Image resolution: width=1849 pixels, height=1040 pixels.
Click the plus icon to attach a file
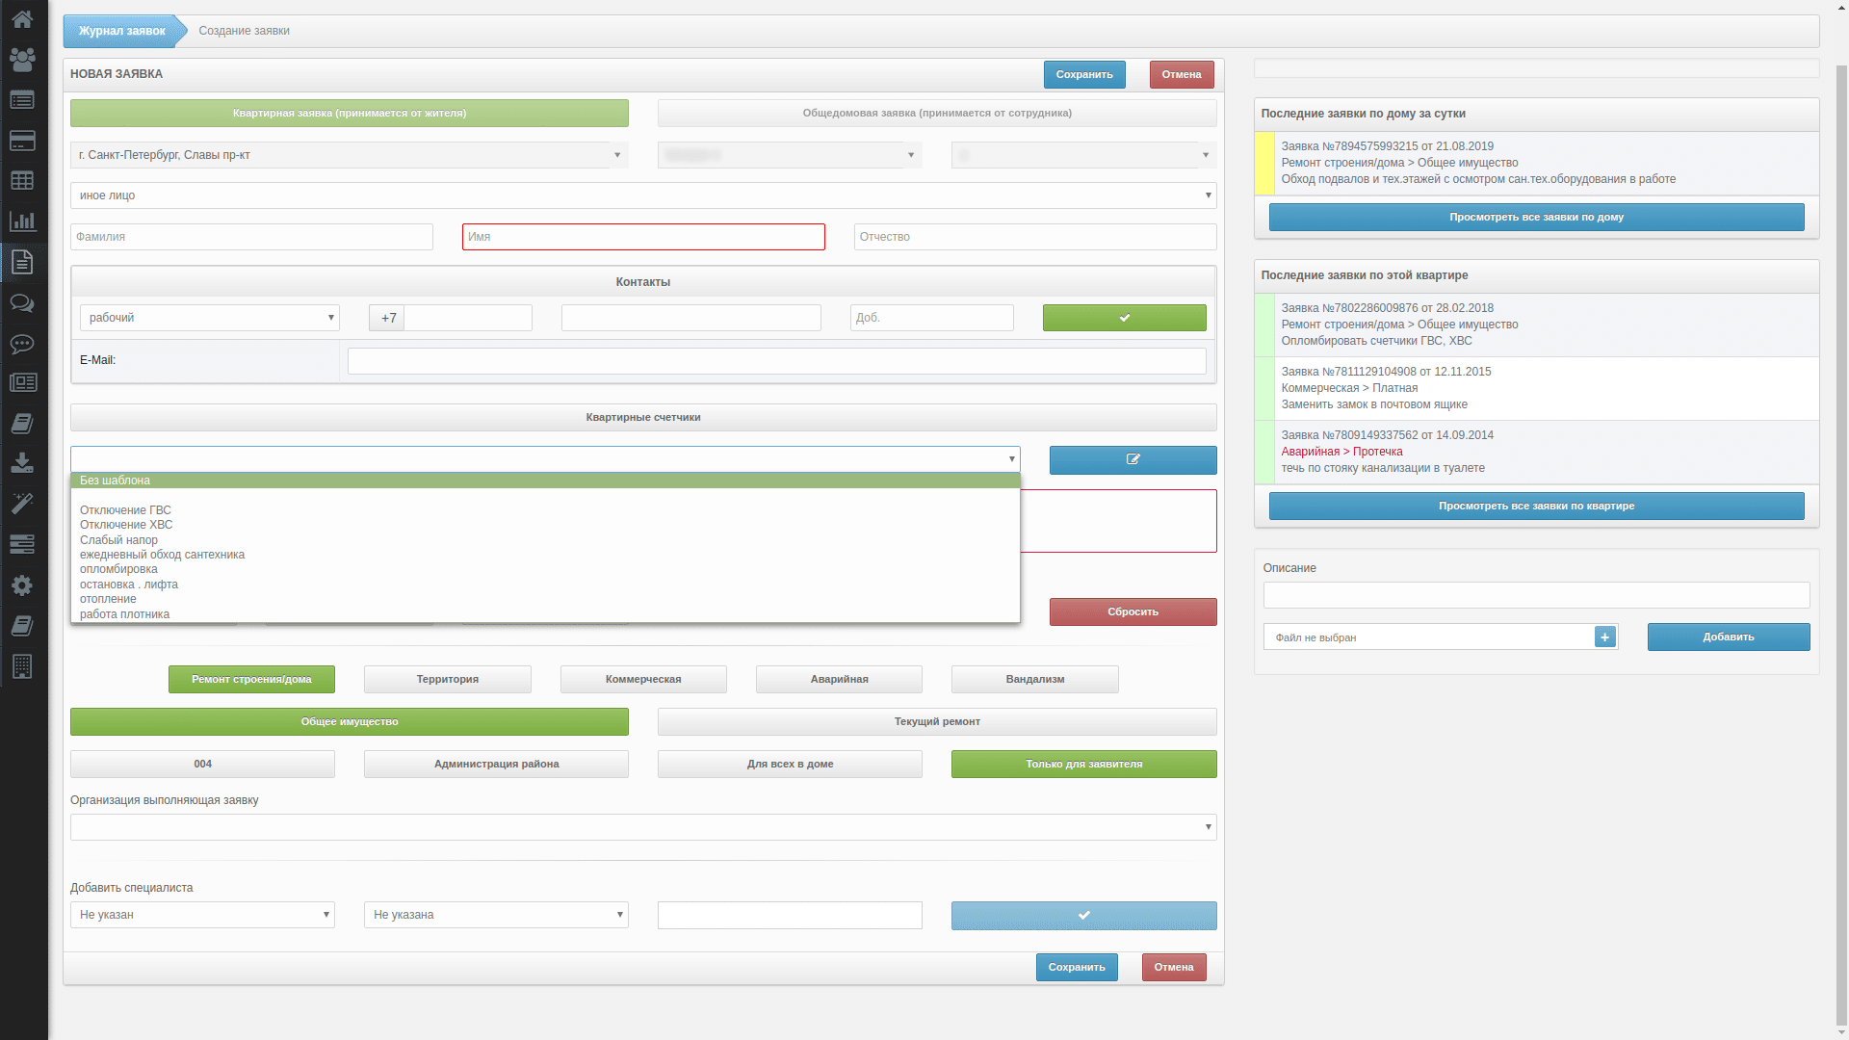pyautogui.click(x=1604, y=637)
